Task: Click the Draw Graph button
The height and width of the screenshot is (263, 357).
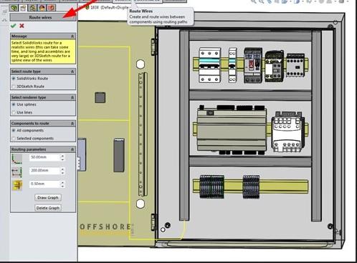Action: click(48, 197)
